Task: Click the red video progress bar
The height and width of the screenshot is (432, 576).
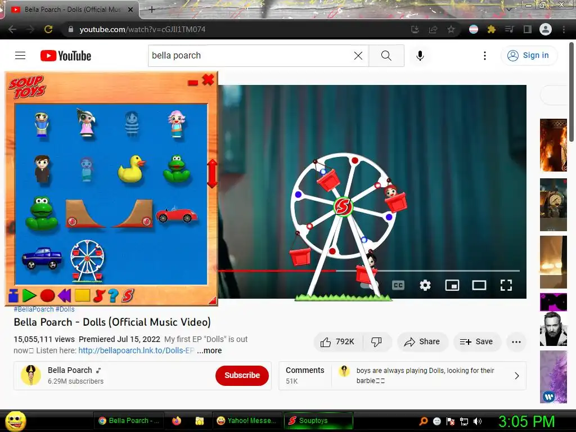Action: 277,271
